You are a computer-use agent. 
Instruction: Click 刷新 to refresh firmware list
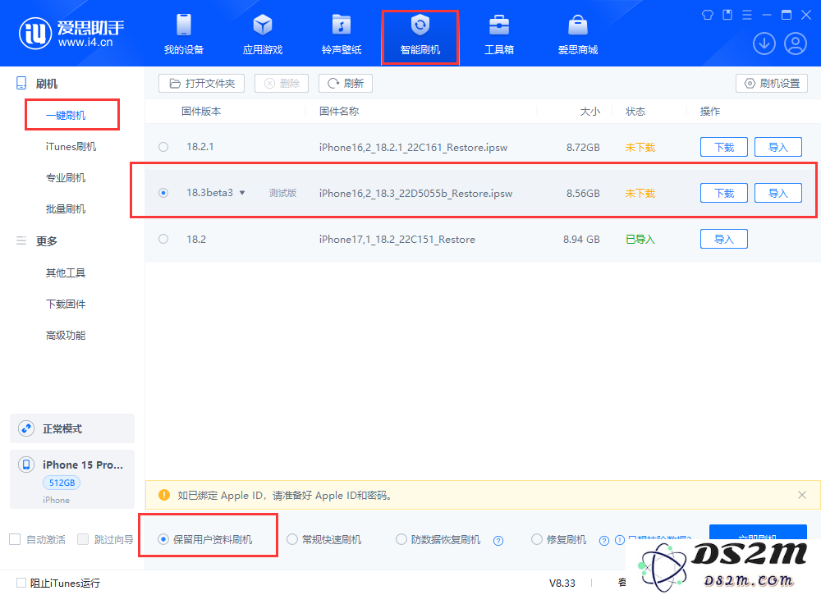coord(346,83)
